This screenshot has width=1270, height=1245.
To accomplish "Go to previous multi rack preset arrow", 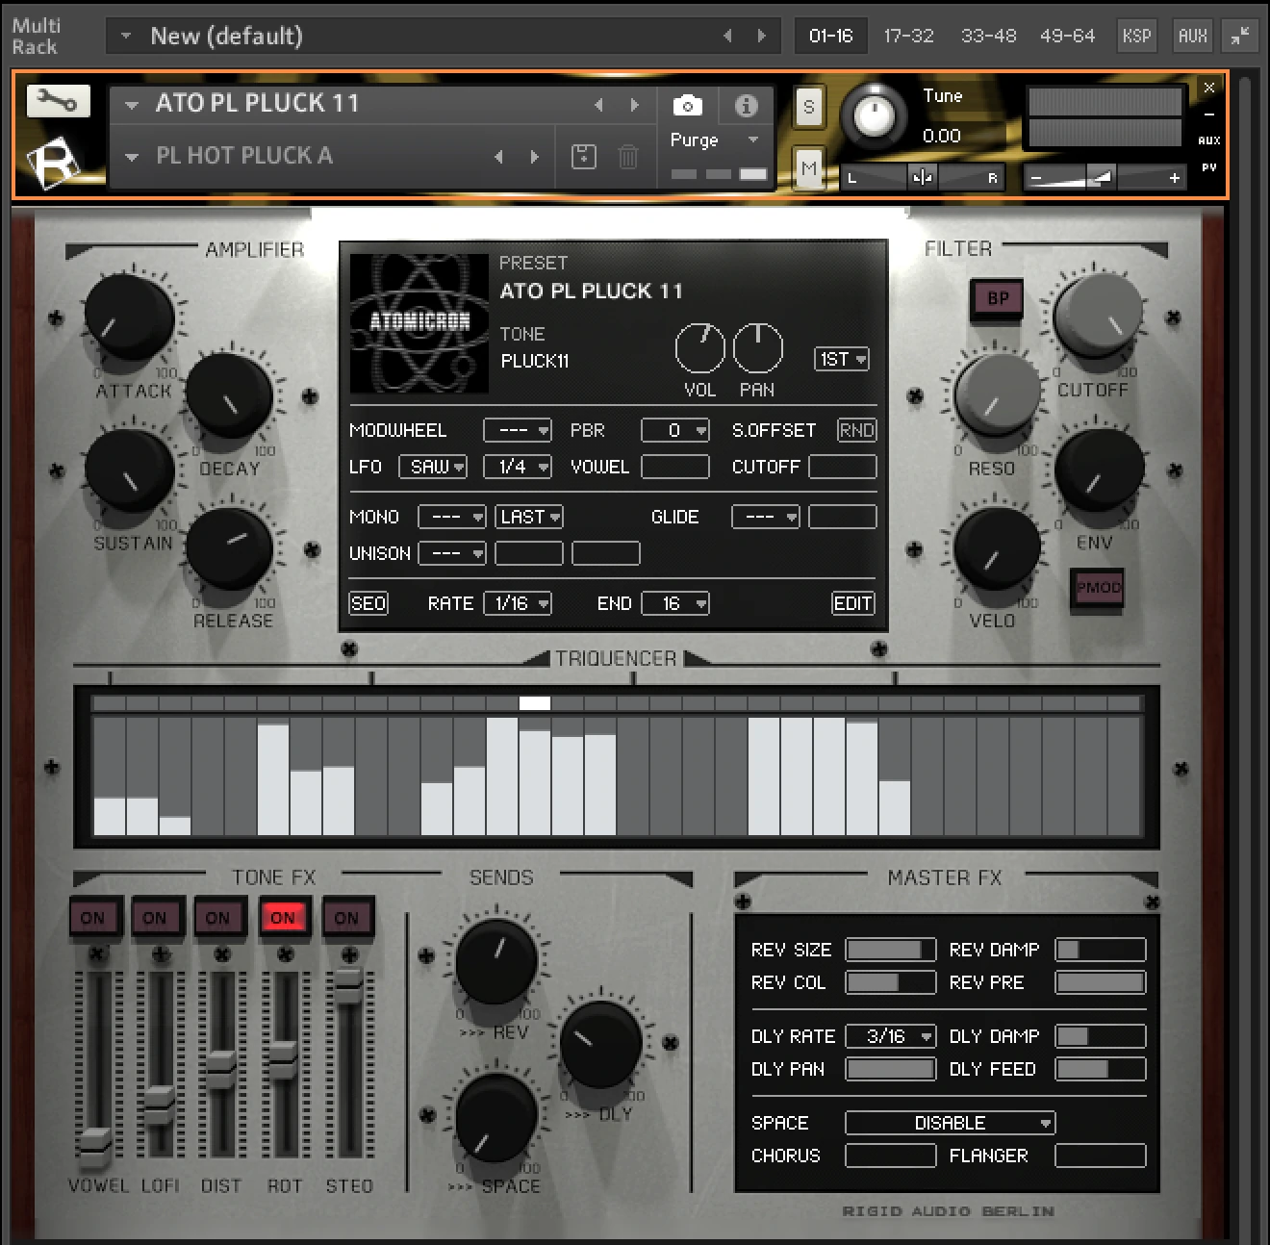I will click(727, 36).
